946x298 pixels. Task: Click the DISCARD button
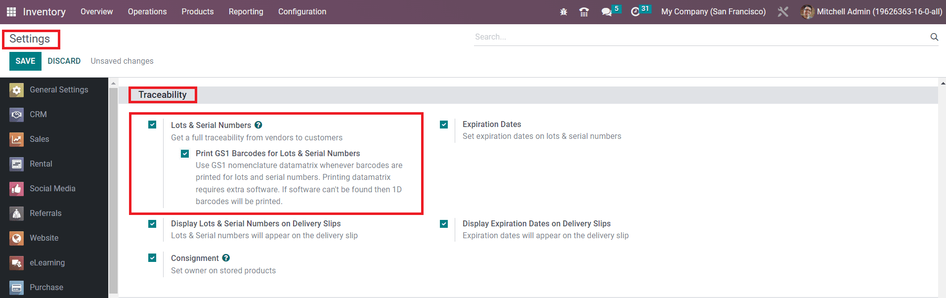coord(64,61)
